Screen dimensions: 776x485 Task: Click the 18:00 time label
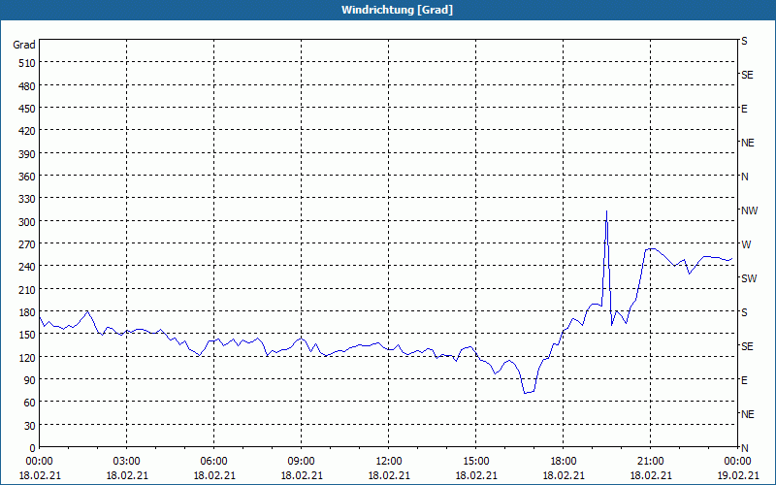click(x=564, y=462)
